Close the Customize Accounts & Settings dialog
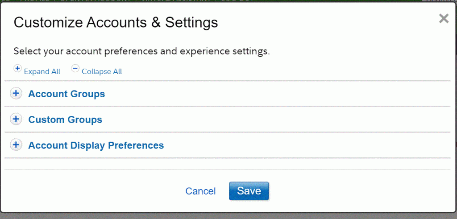 (444, 18)
